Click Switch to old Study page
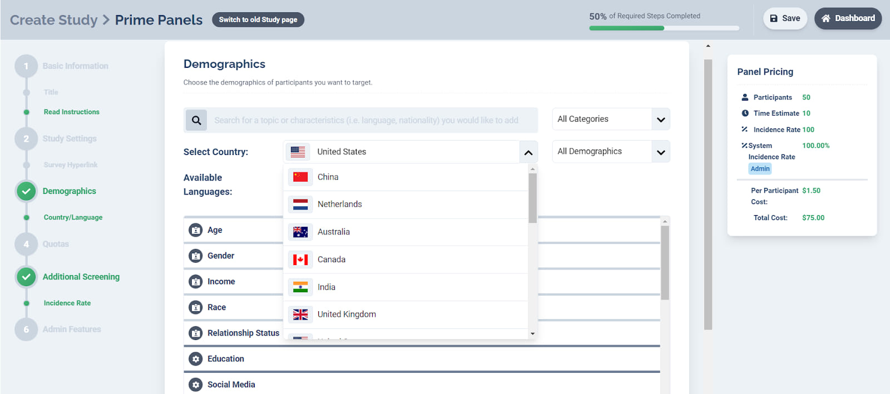890x394 pixels. [258, 20]
